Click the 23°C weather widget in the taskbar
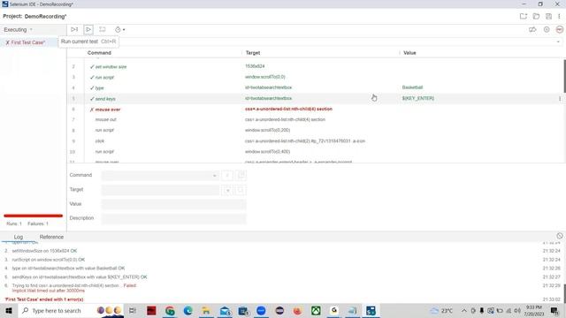 click(x=442, y=310)
